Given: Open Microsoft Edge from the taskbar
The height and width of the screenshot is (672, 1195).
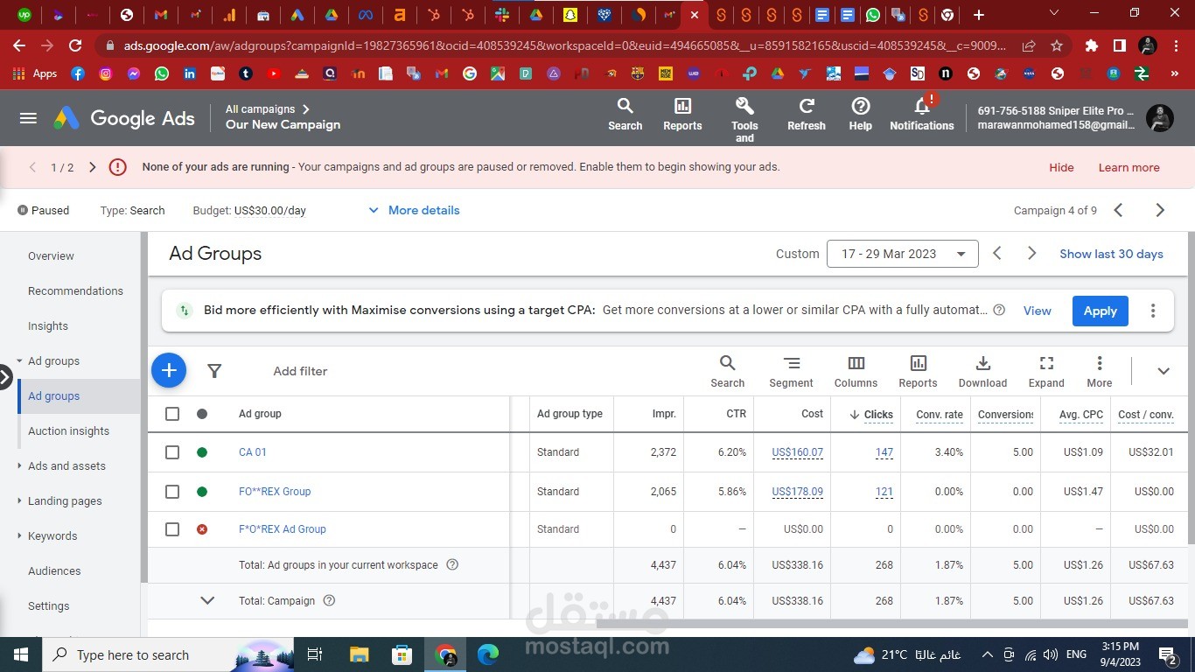Looking at the screenshot, I should (x=488, y=654).
